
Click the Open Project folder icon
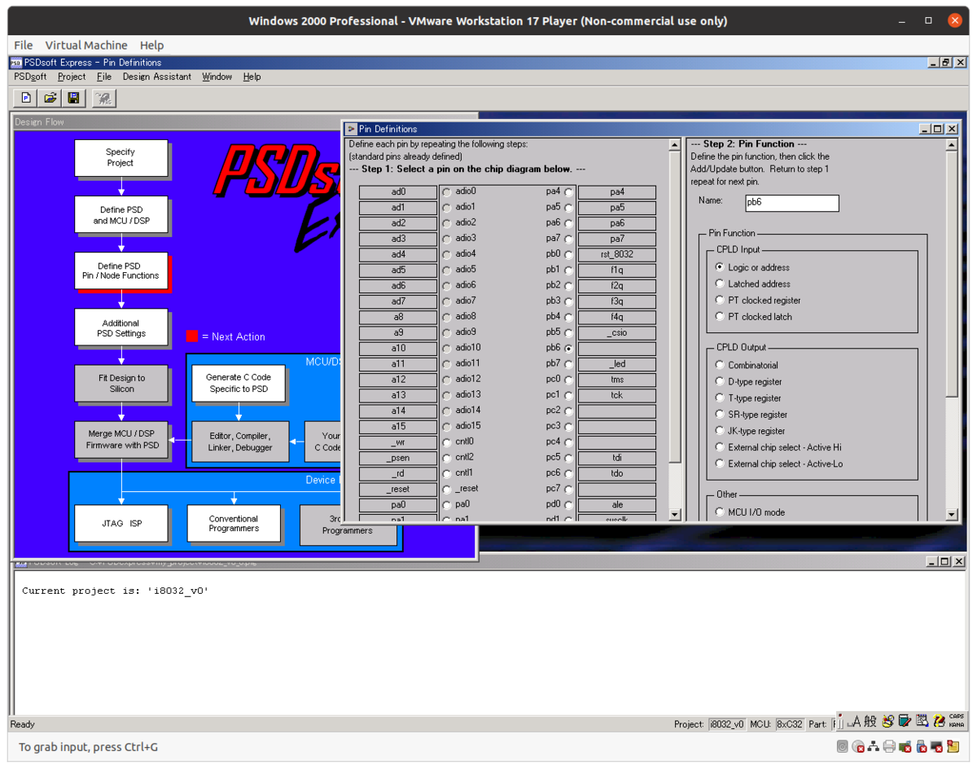point(50,99)
